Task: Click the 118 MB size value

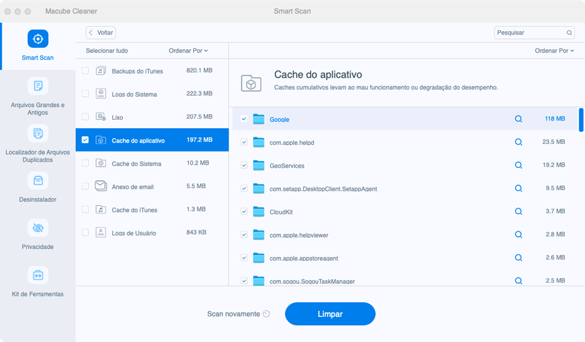Action: [x=555, y=119]
